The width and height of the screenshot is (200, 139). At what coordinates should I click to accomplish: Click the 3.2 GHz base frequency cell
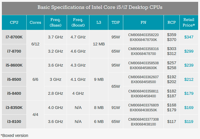click(55, 51)
